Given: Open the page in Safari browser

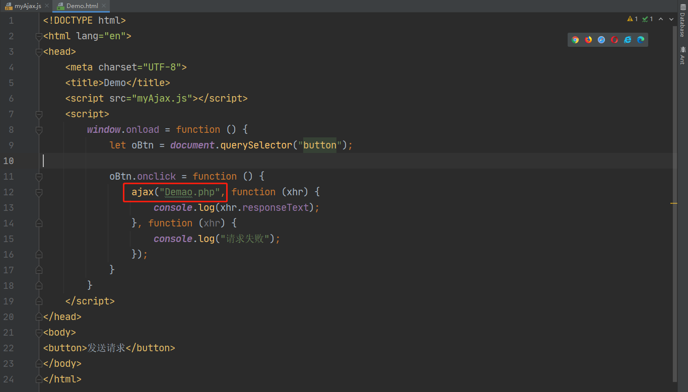Looking at the screenshot, I should click(601, 40).
